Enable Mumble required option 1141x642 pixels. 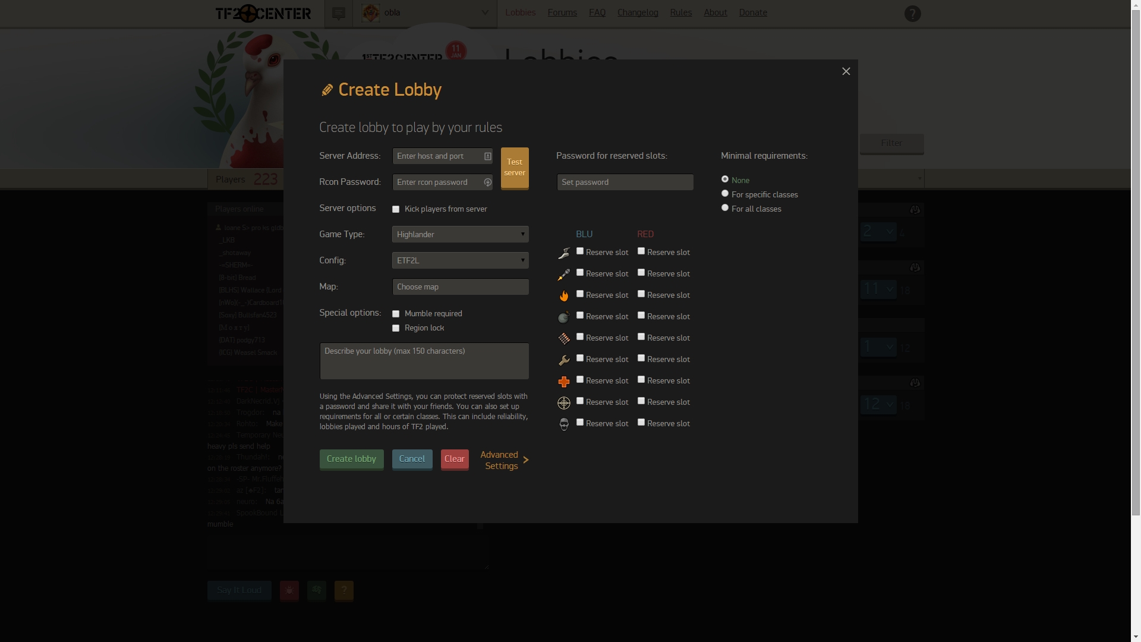coord(396,314)
